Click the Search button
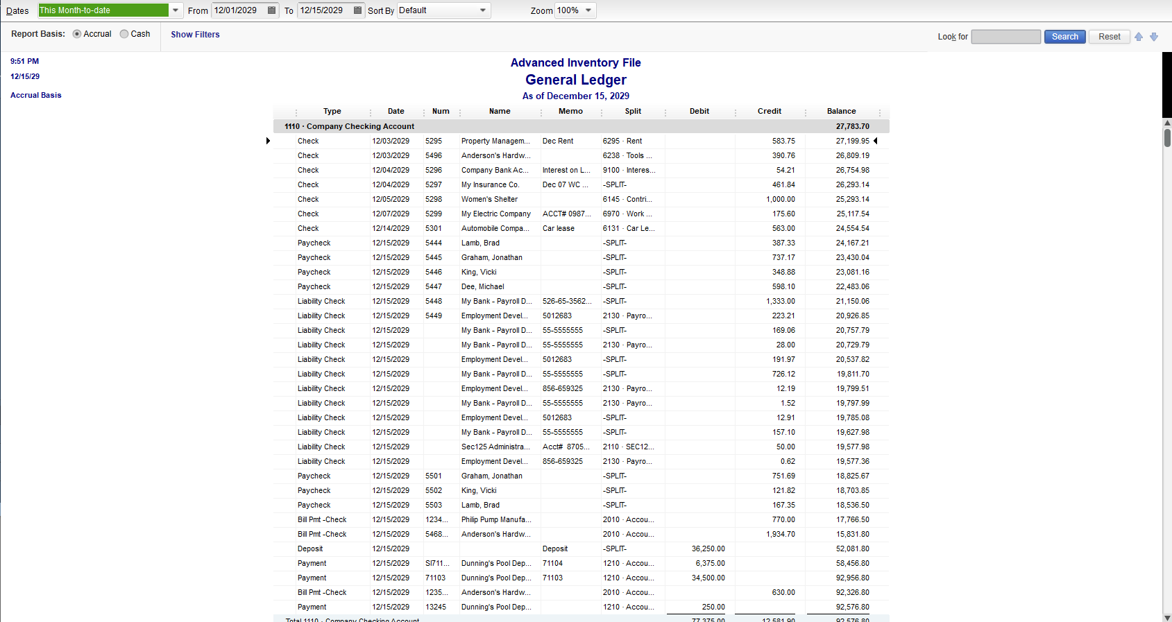This screenshot has width=1172, height=622. (1064, 37)
